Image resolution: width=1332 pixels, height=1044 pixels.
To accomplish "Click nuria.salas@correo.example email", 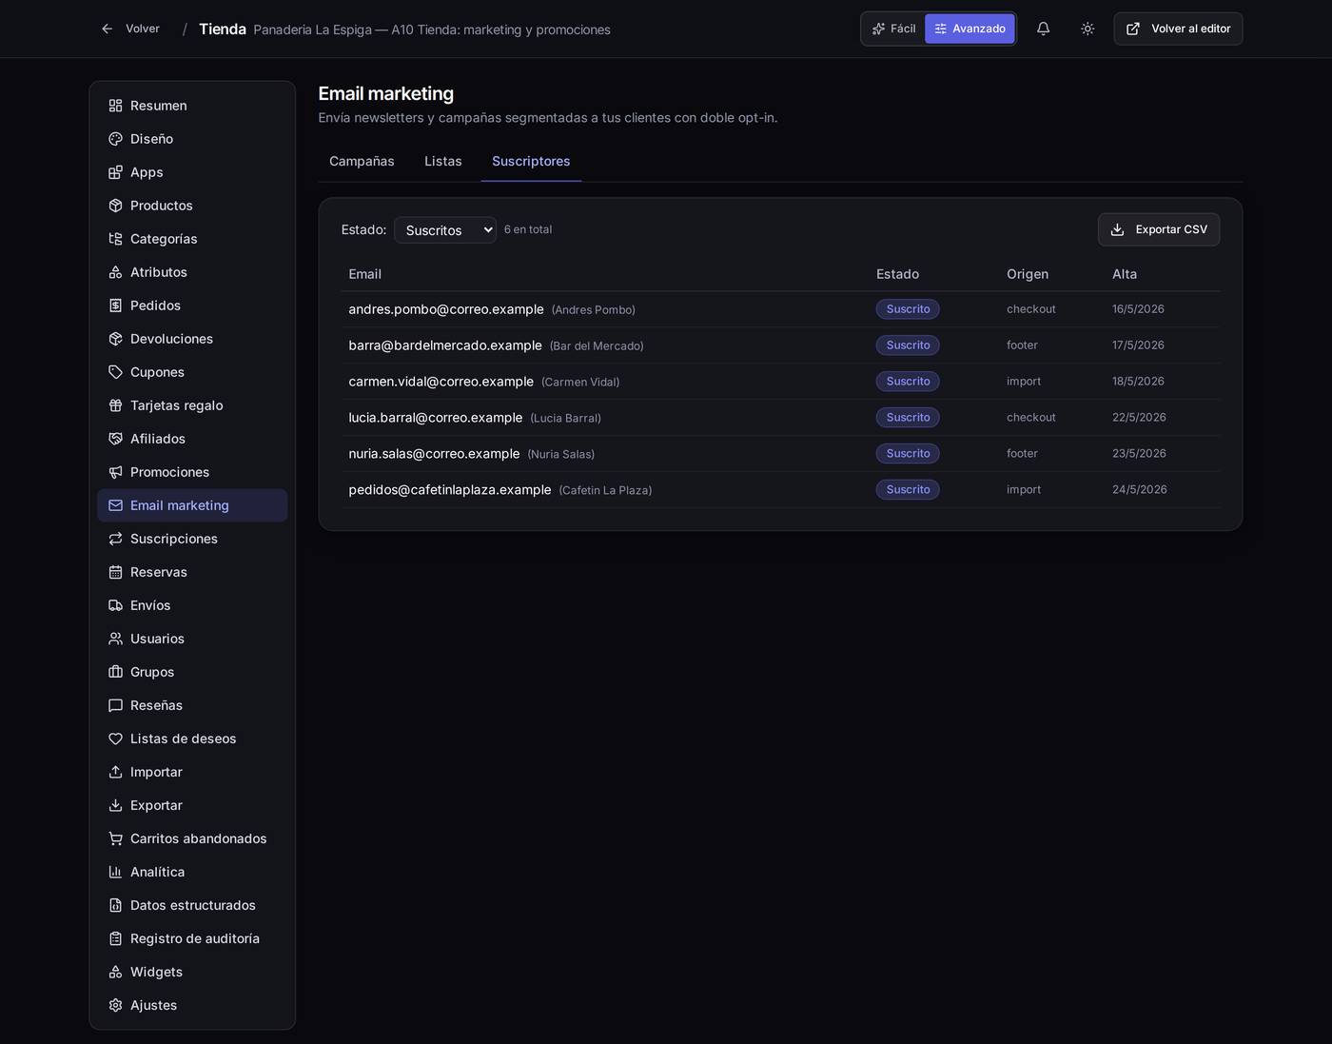I will click(434, 454).
